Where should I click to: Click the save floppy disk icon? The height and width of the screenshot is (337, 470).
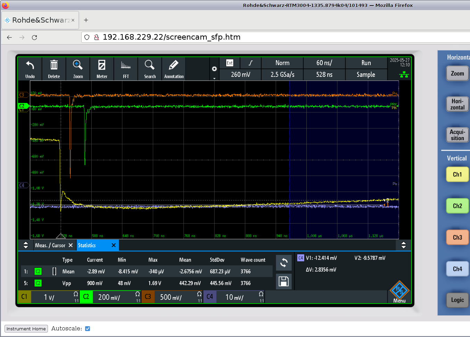coord(283,281)
